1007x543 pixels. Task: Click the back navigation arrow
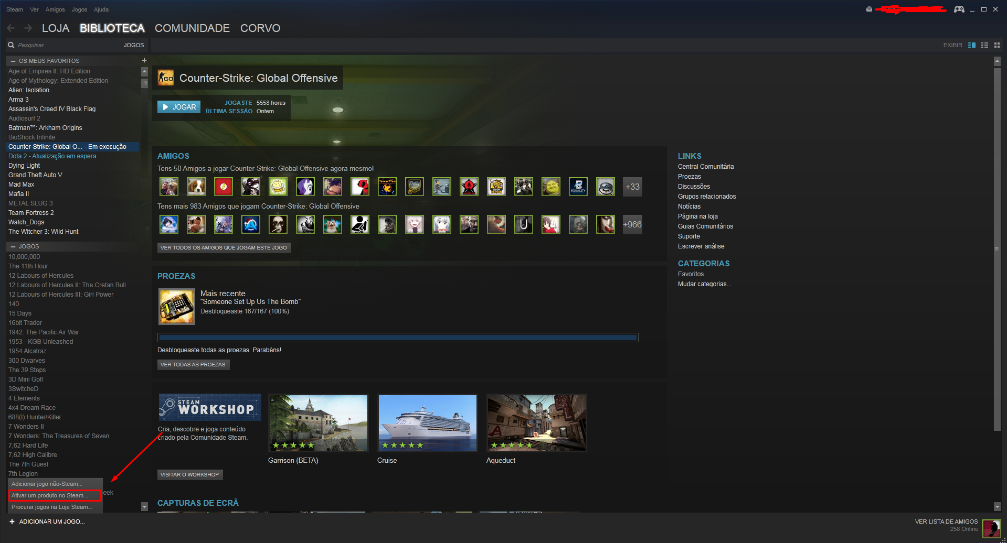click(11, 28)
